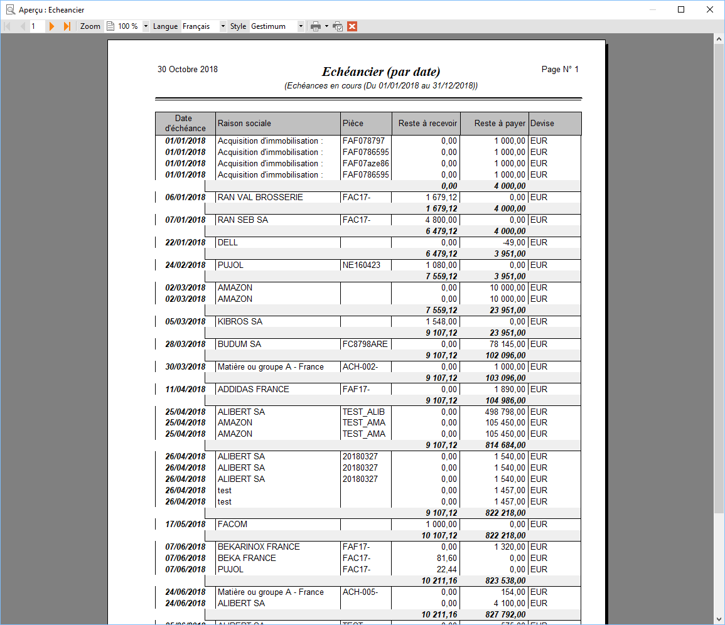The width and height of the screenshot is (725, 625).
Task: Click the amount '78 145,00'
Action: [507, 345]
